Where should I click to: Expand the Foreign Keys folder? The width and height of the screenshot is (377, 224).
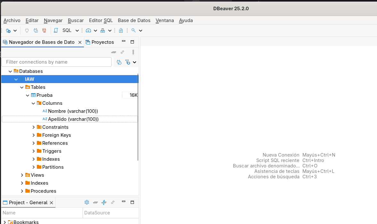[x=33, y=135]
